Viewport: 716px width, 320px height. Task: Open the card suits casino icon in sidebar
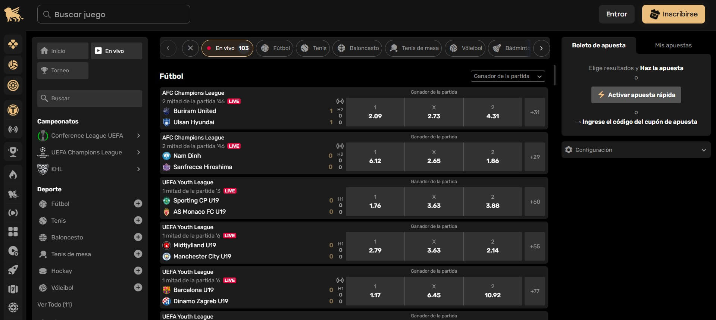point(13,44)
